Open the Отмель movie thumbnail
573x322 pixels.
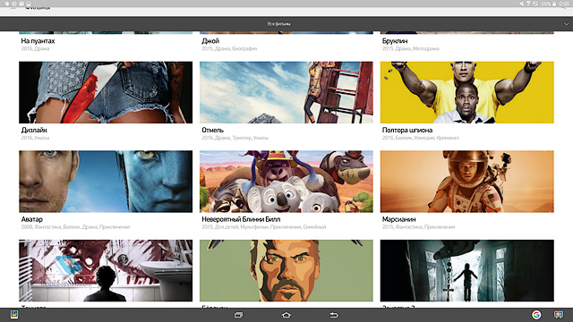pos(286,92)
